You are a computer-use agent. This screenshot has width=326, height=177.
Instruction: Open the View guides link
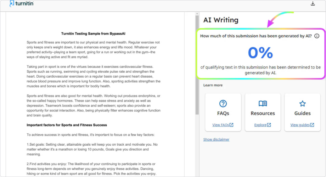302,125
